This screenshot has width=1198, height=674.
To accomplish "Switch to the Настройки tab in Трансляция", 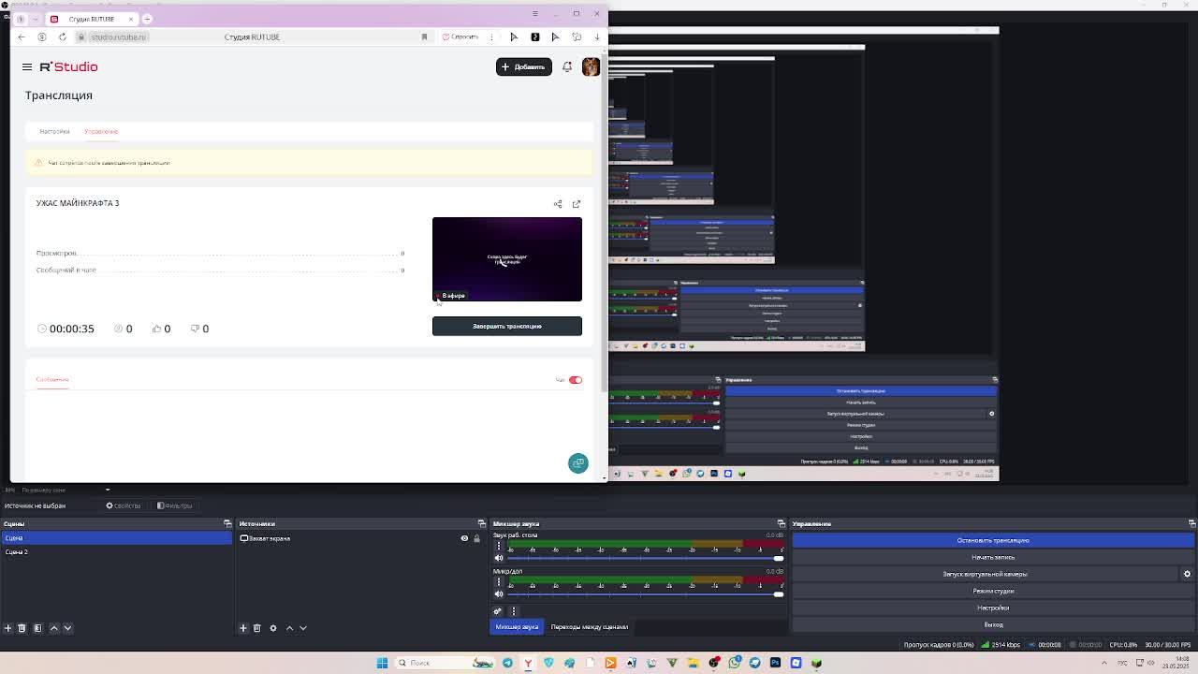I will (54, 131).
